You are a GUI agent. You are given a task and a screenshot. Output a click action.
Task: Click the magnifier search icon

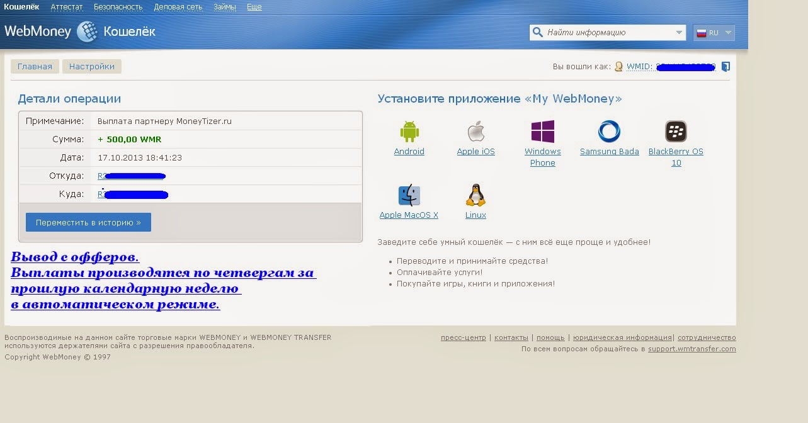click(537, 32)
